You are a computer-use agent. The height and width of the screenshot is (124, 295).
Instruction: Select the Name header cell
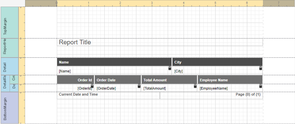[114, 62]
